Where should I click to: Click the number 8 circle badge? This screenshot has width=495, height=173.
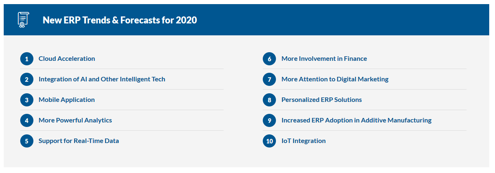[269, 100]
